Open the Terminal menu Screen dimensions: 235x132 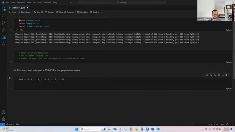47,3
